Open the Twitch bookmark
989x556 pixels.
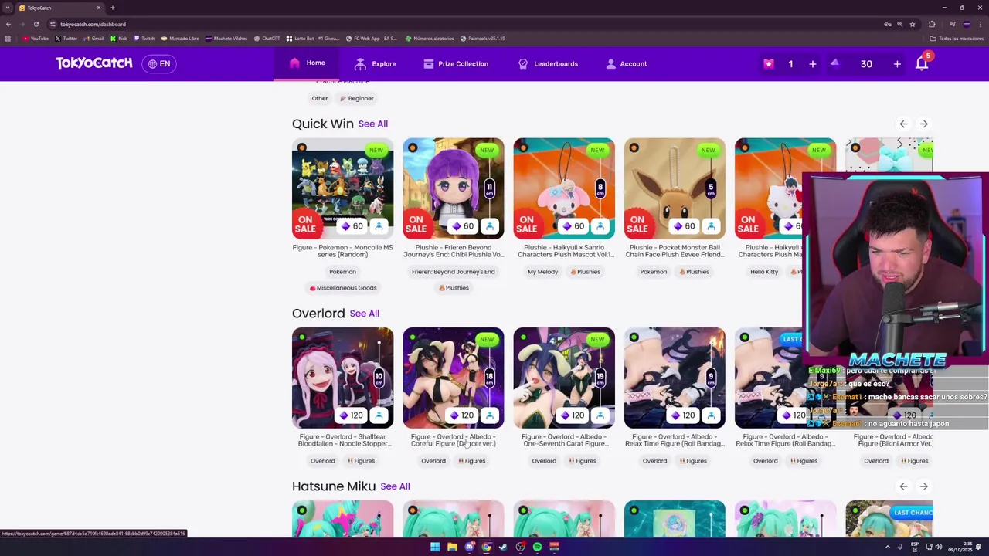pos(144,39)
